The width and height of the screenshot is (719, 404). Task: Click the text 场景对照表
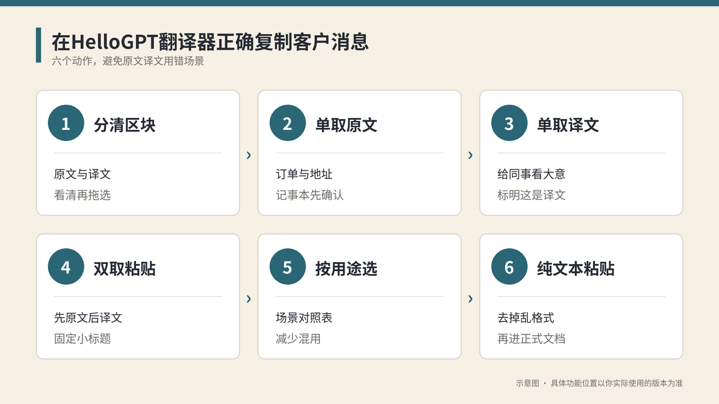(304, 318)
